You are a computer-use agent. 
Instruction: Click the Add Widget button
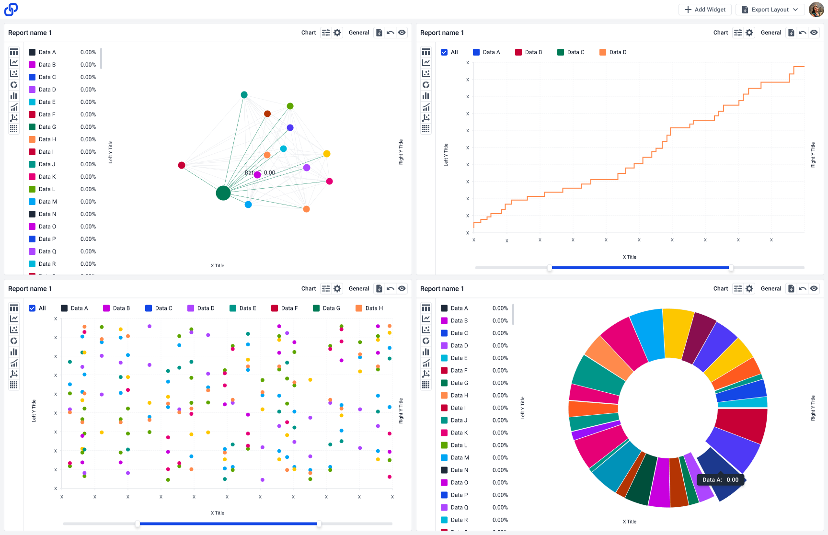[705, 10]
